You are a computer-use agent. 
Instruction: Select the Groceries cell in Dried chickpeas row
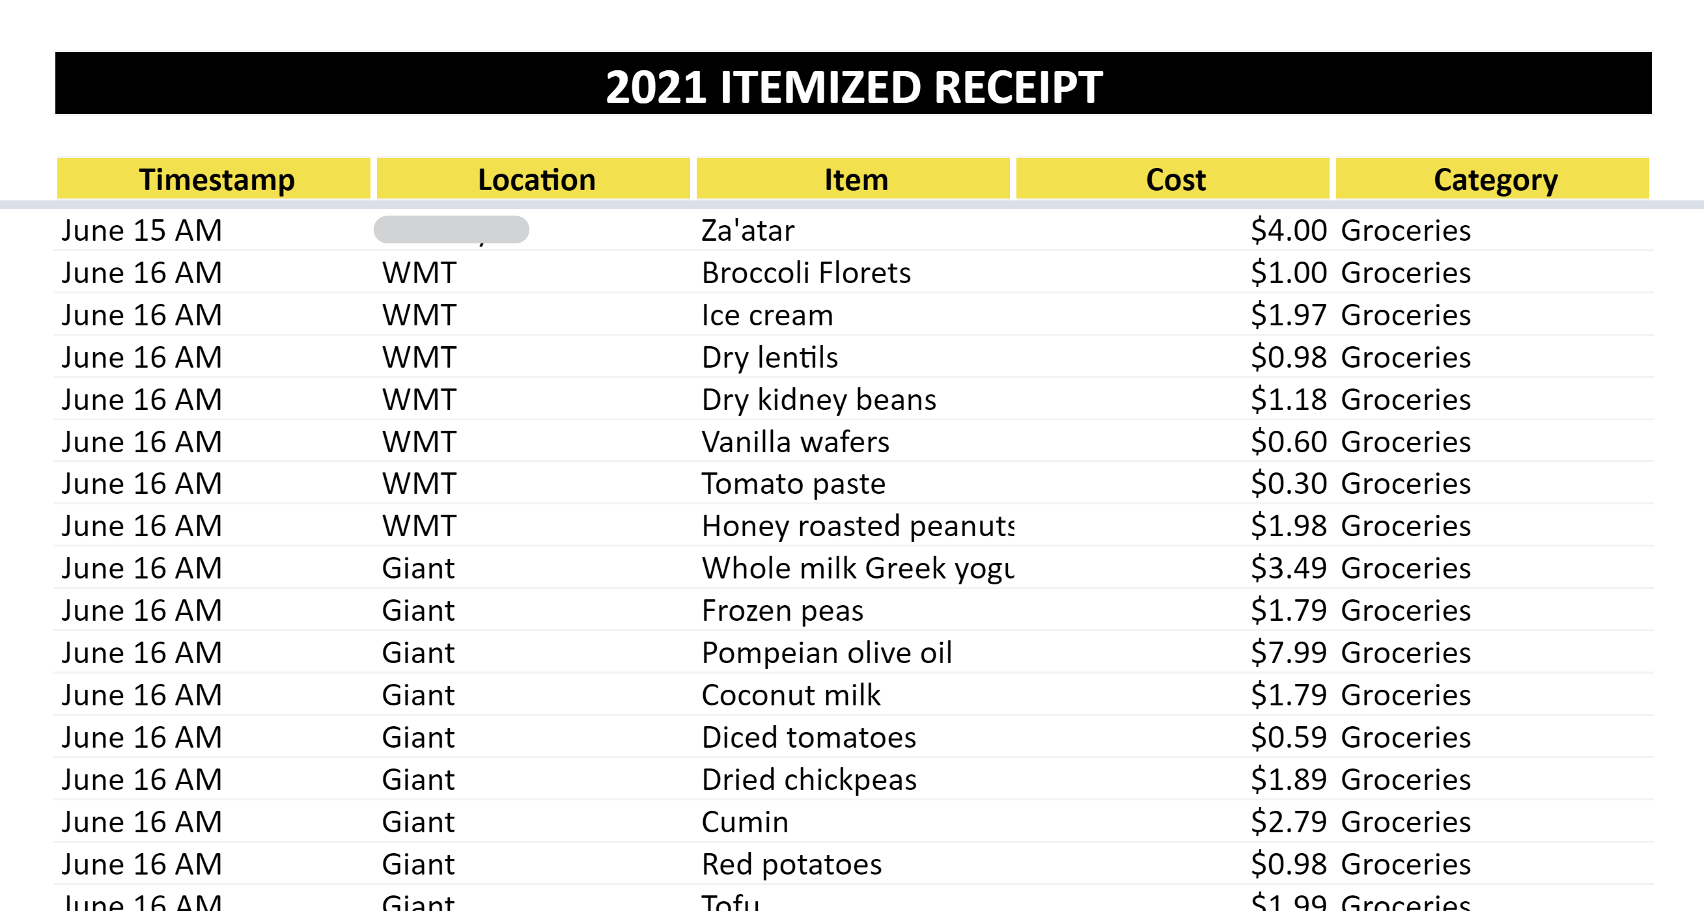click(1405, 780)
